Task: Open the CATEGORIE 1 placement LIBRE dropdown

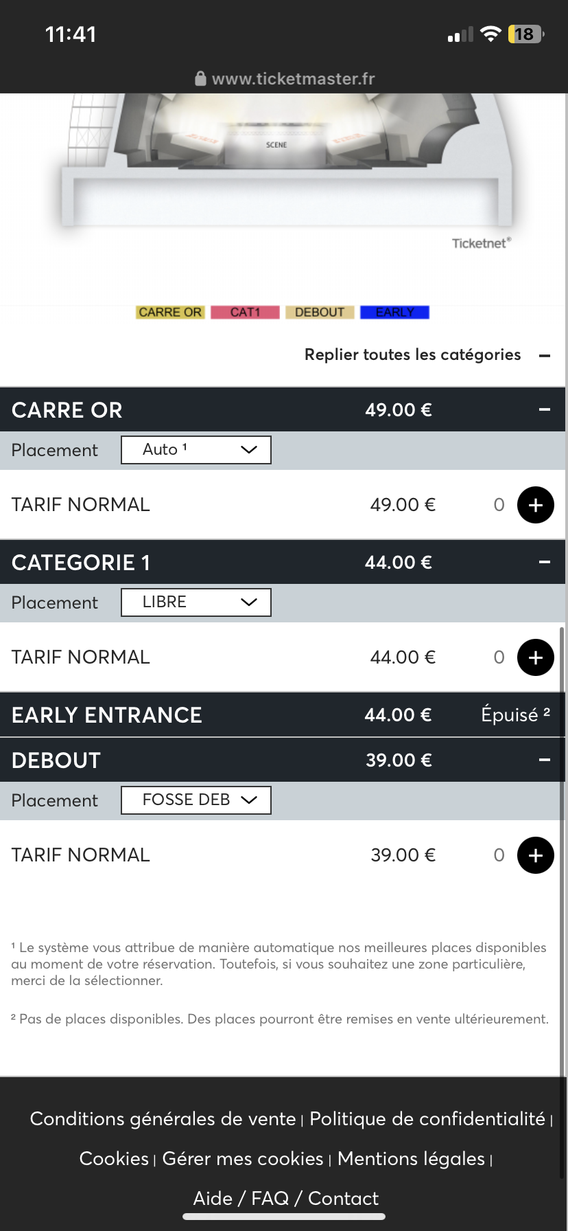Action: [x=196, y=602]
